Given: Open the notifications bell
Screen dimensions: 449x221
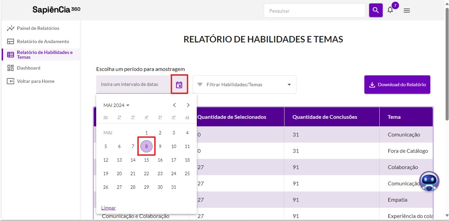Looking at the screenshot, I should (390, 10).
